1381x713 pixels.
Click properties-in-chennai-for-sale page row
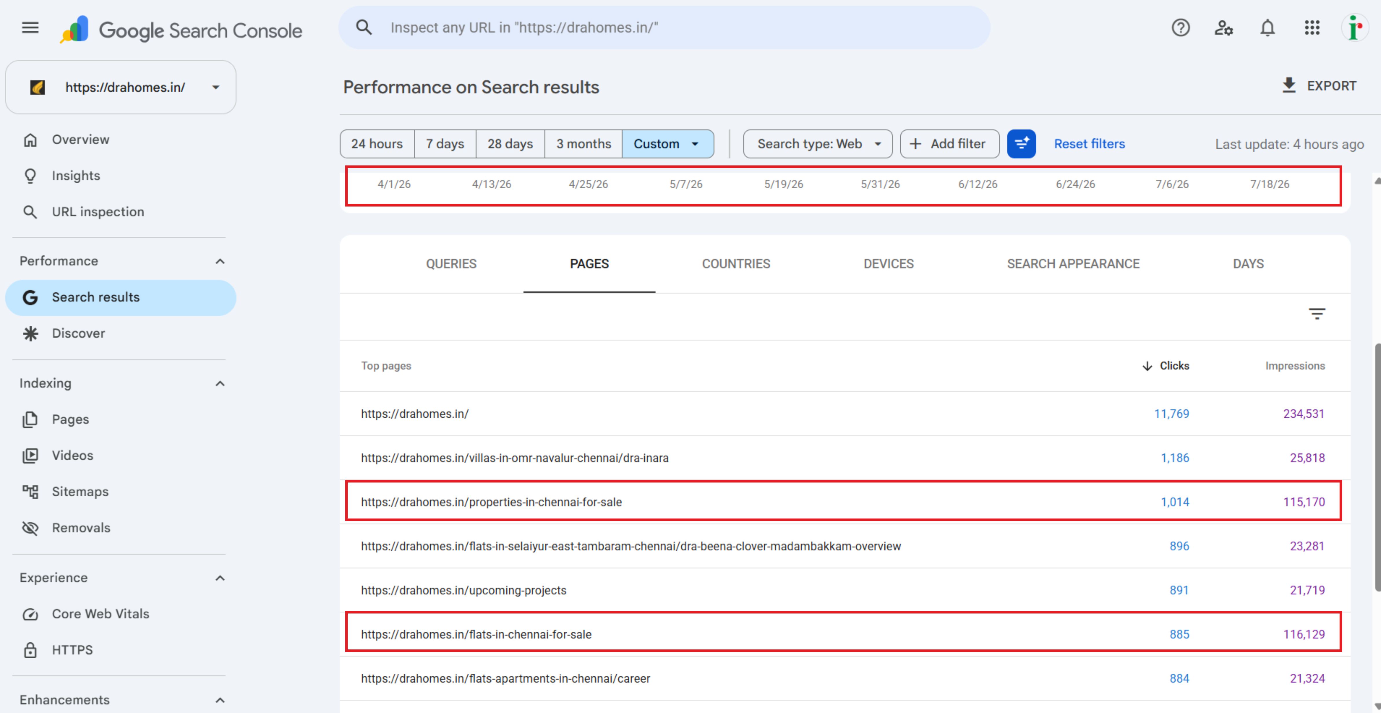844,502
